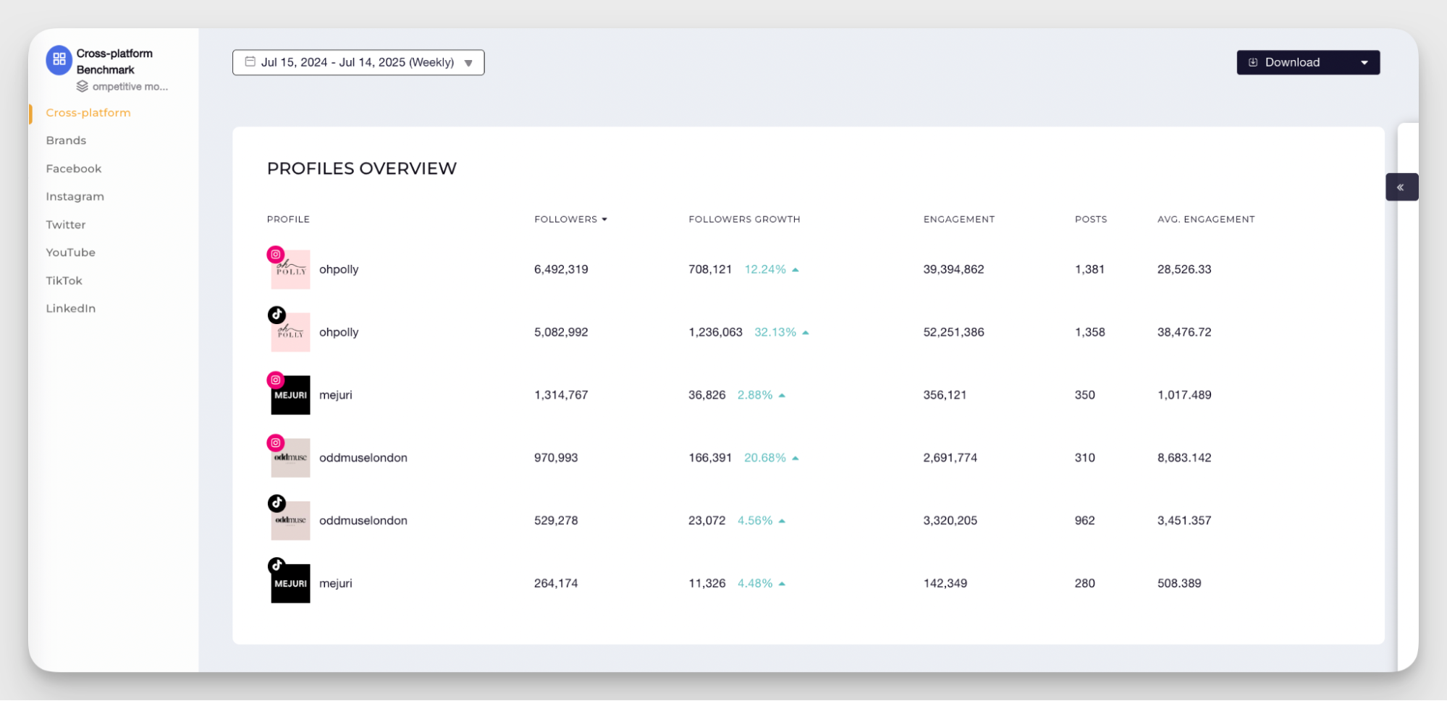
Task: Open LinkedIn in the sidebar
Action: (x=71, y=308)
